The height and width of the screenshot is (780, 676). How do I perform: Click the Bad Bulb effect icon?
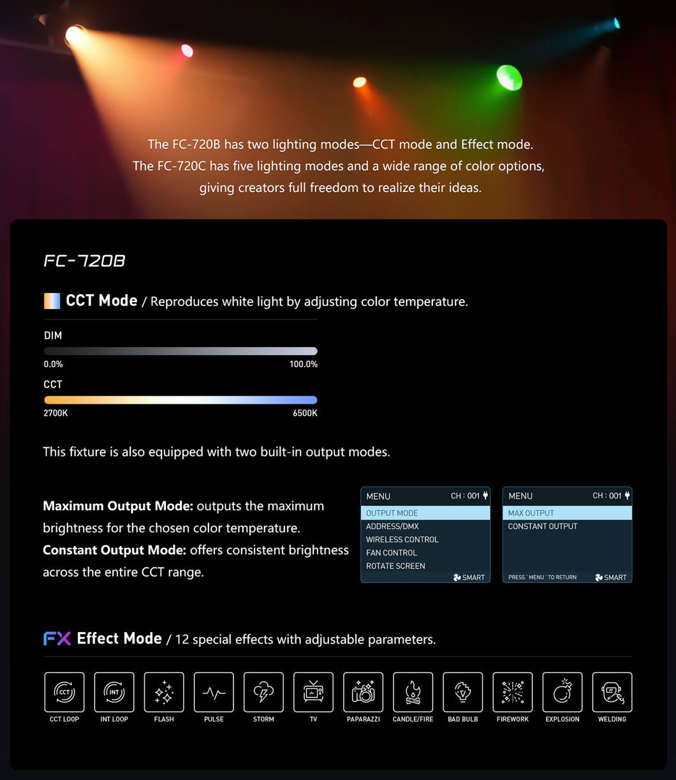(462, 692)
